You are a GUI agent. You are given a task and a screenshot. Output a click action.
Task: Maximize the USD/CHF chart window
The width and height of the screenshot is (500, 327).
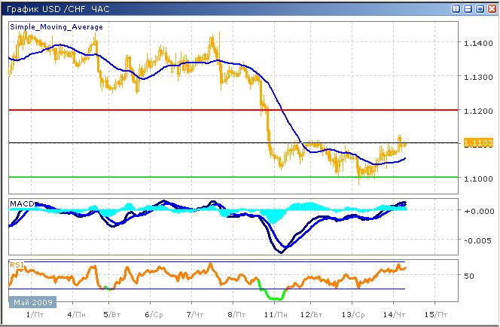pos(480,8)
